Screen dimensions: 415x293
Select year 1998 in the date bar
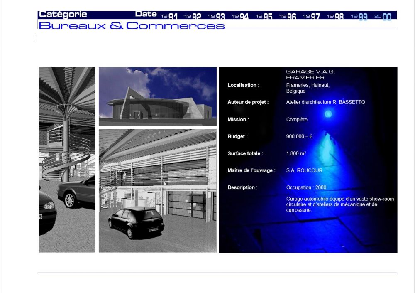tap(335, 16)
